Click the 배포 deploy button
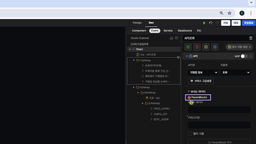Viewport: 256px width, 144px height. 236,23
